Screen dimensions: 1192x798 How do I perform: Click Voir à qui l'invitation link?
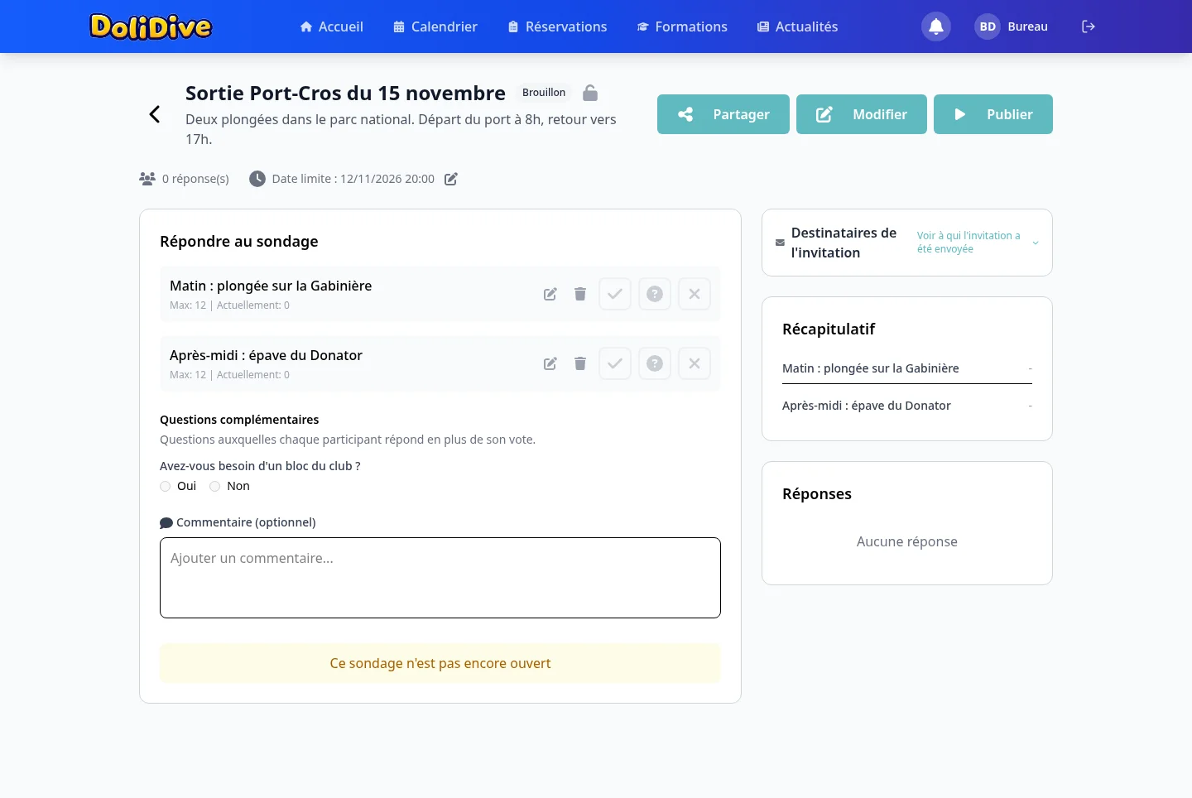coord(968,243)
